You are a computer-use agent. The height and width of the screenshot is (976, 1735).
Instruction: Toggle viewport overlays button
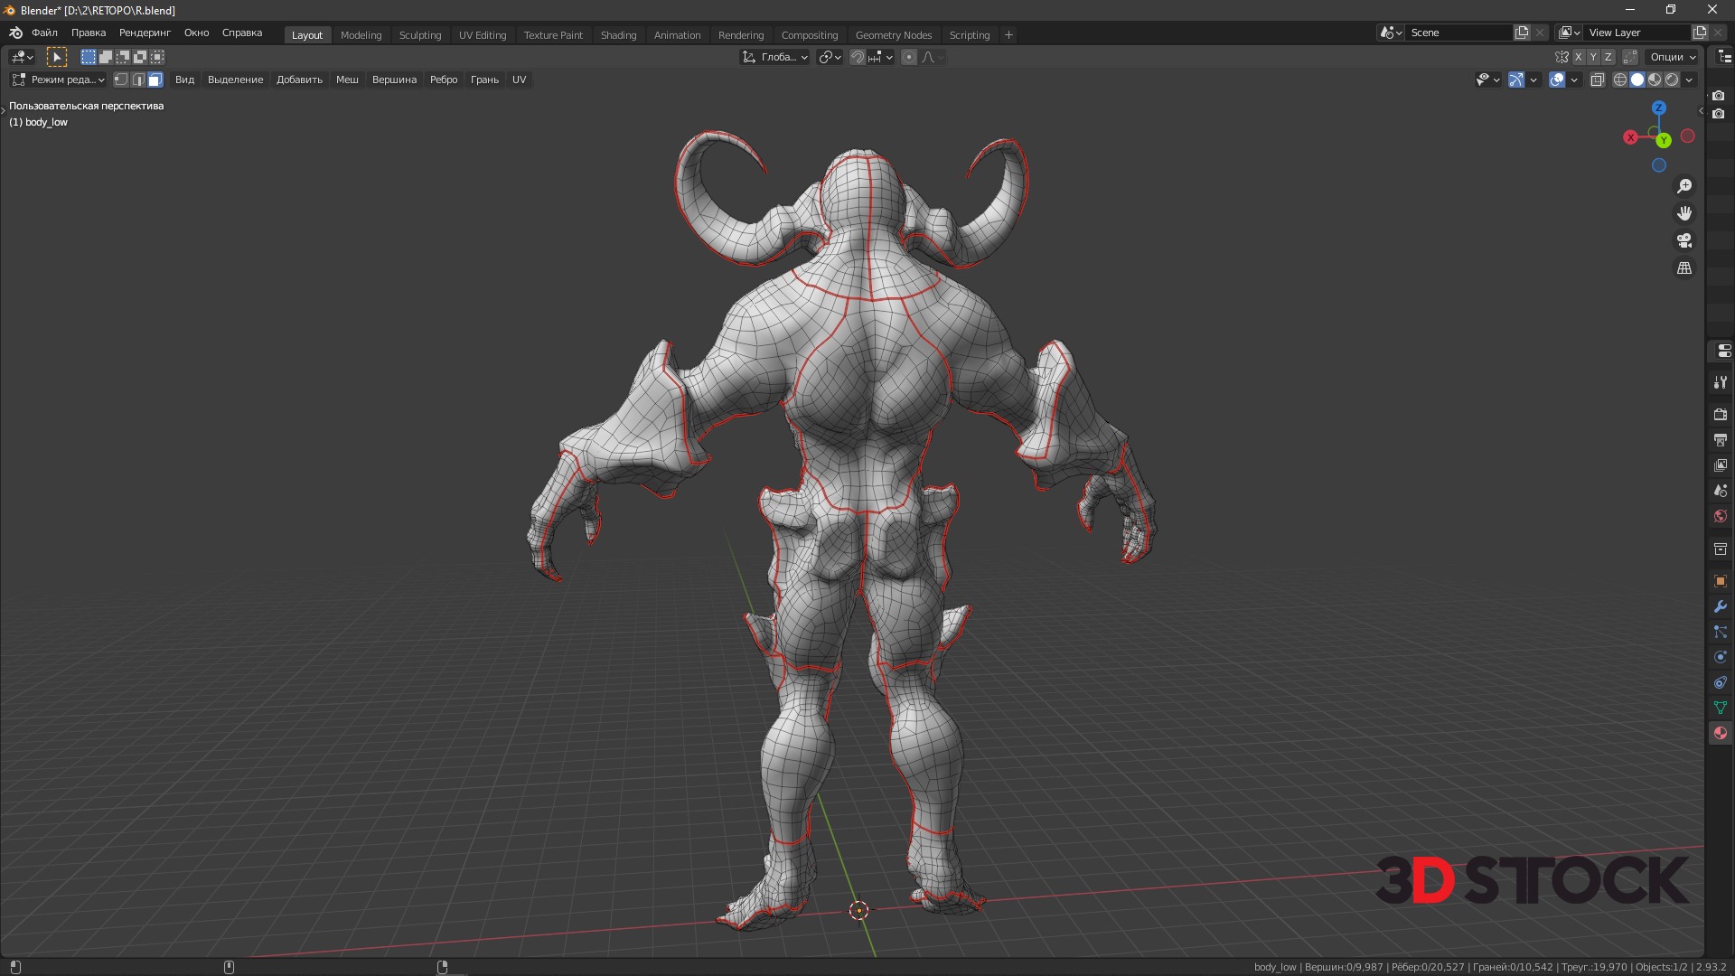coord(1557,80)
